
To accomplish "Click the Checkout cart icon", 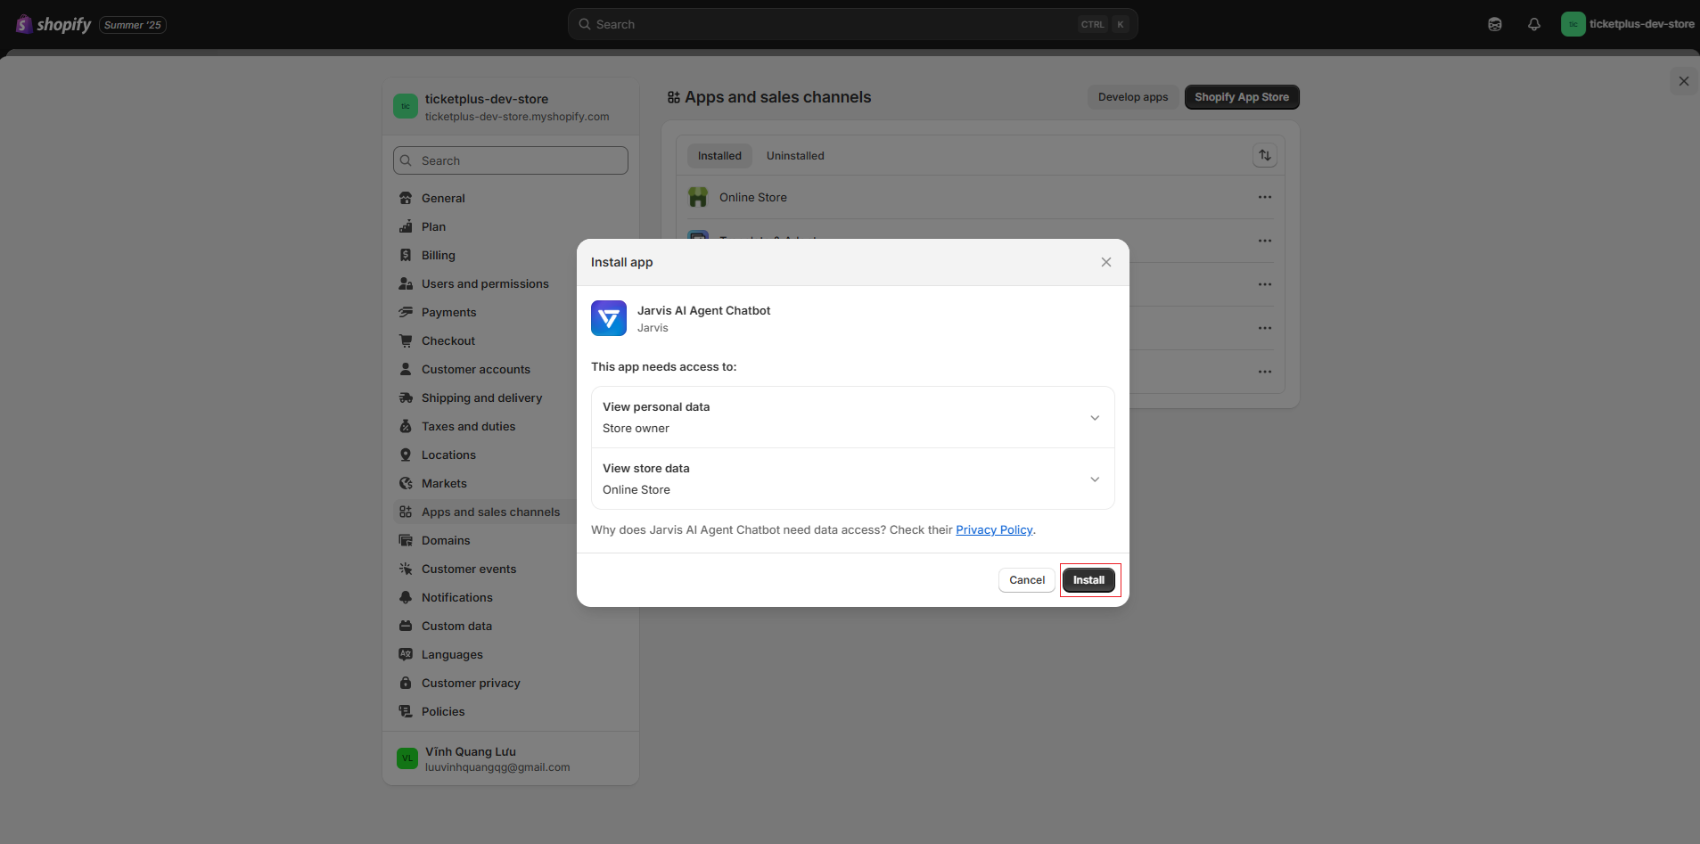I will [406, 340].
